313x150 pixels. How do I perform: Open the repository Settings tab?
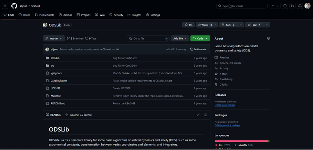153,15
